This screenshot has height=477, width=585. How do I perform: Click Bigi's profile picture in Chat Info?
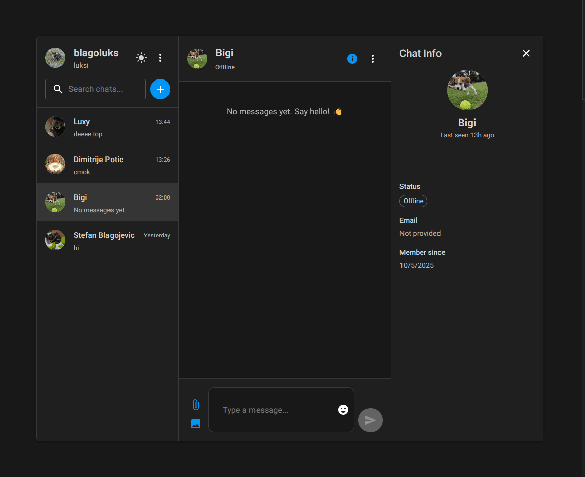(467, 90)
